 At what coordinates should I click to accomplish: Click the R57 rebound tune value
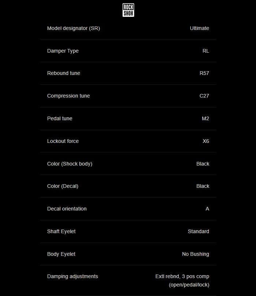pyautogui.click(x=204, y=73)
